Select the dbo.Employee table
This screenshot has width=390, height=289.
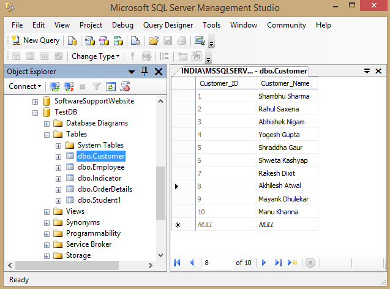100,167
